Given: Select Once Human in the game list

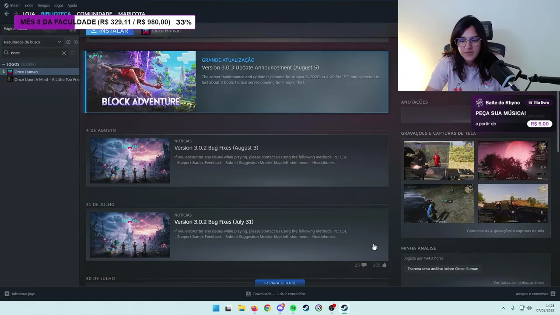Looking at the screenshot, I should [39, 72].
